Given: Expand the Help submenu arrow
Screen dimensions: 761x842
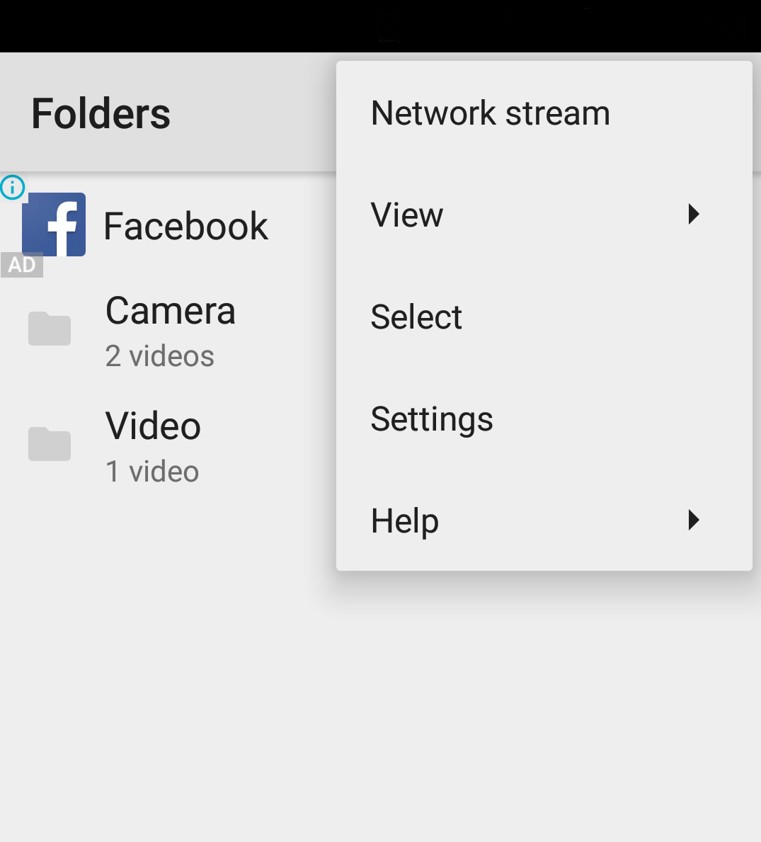Looking at the screenshot, I should 693,520.
